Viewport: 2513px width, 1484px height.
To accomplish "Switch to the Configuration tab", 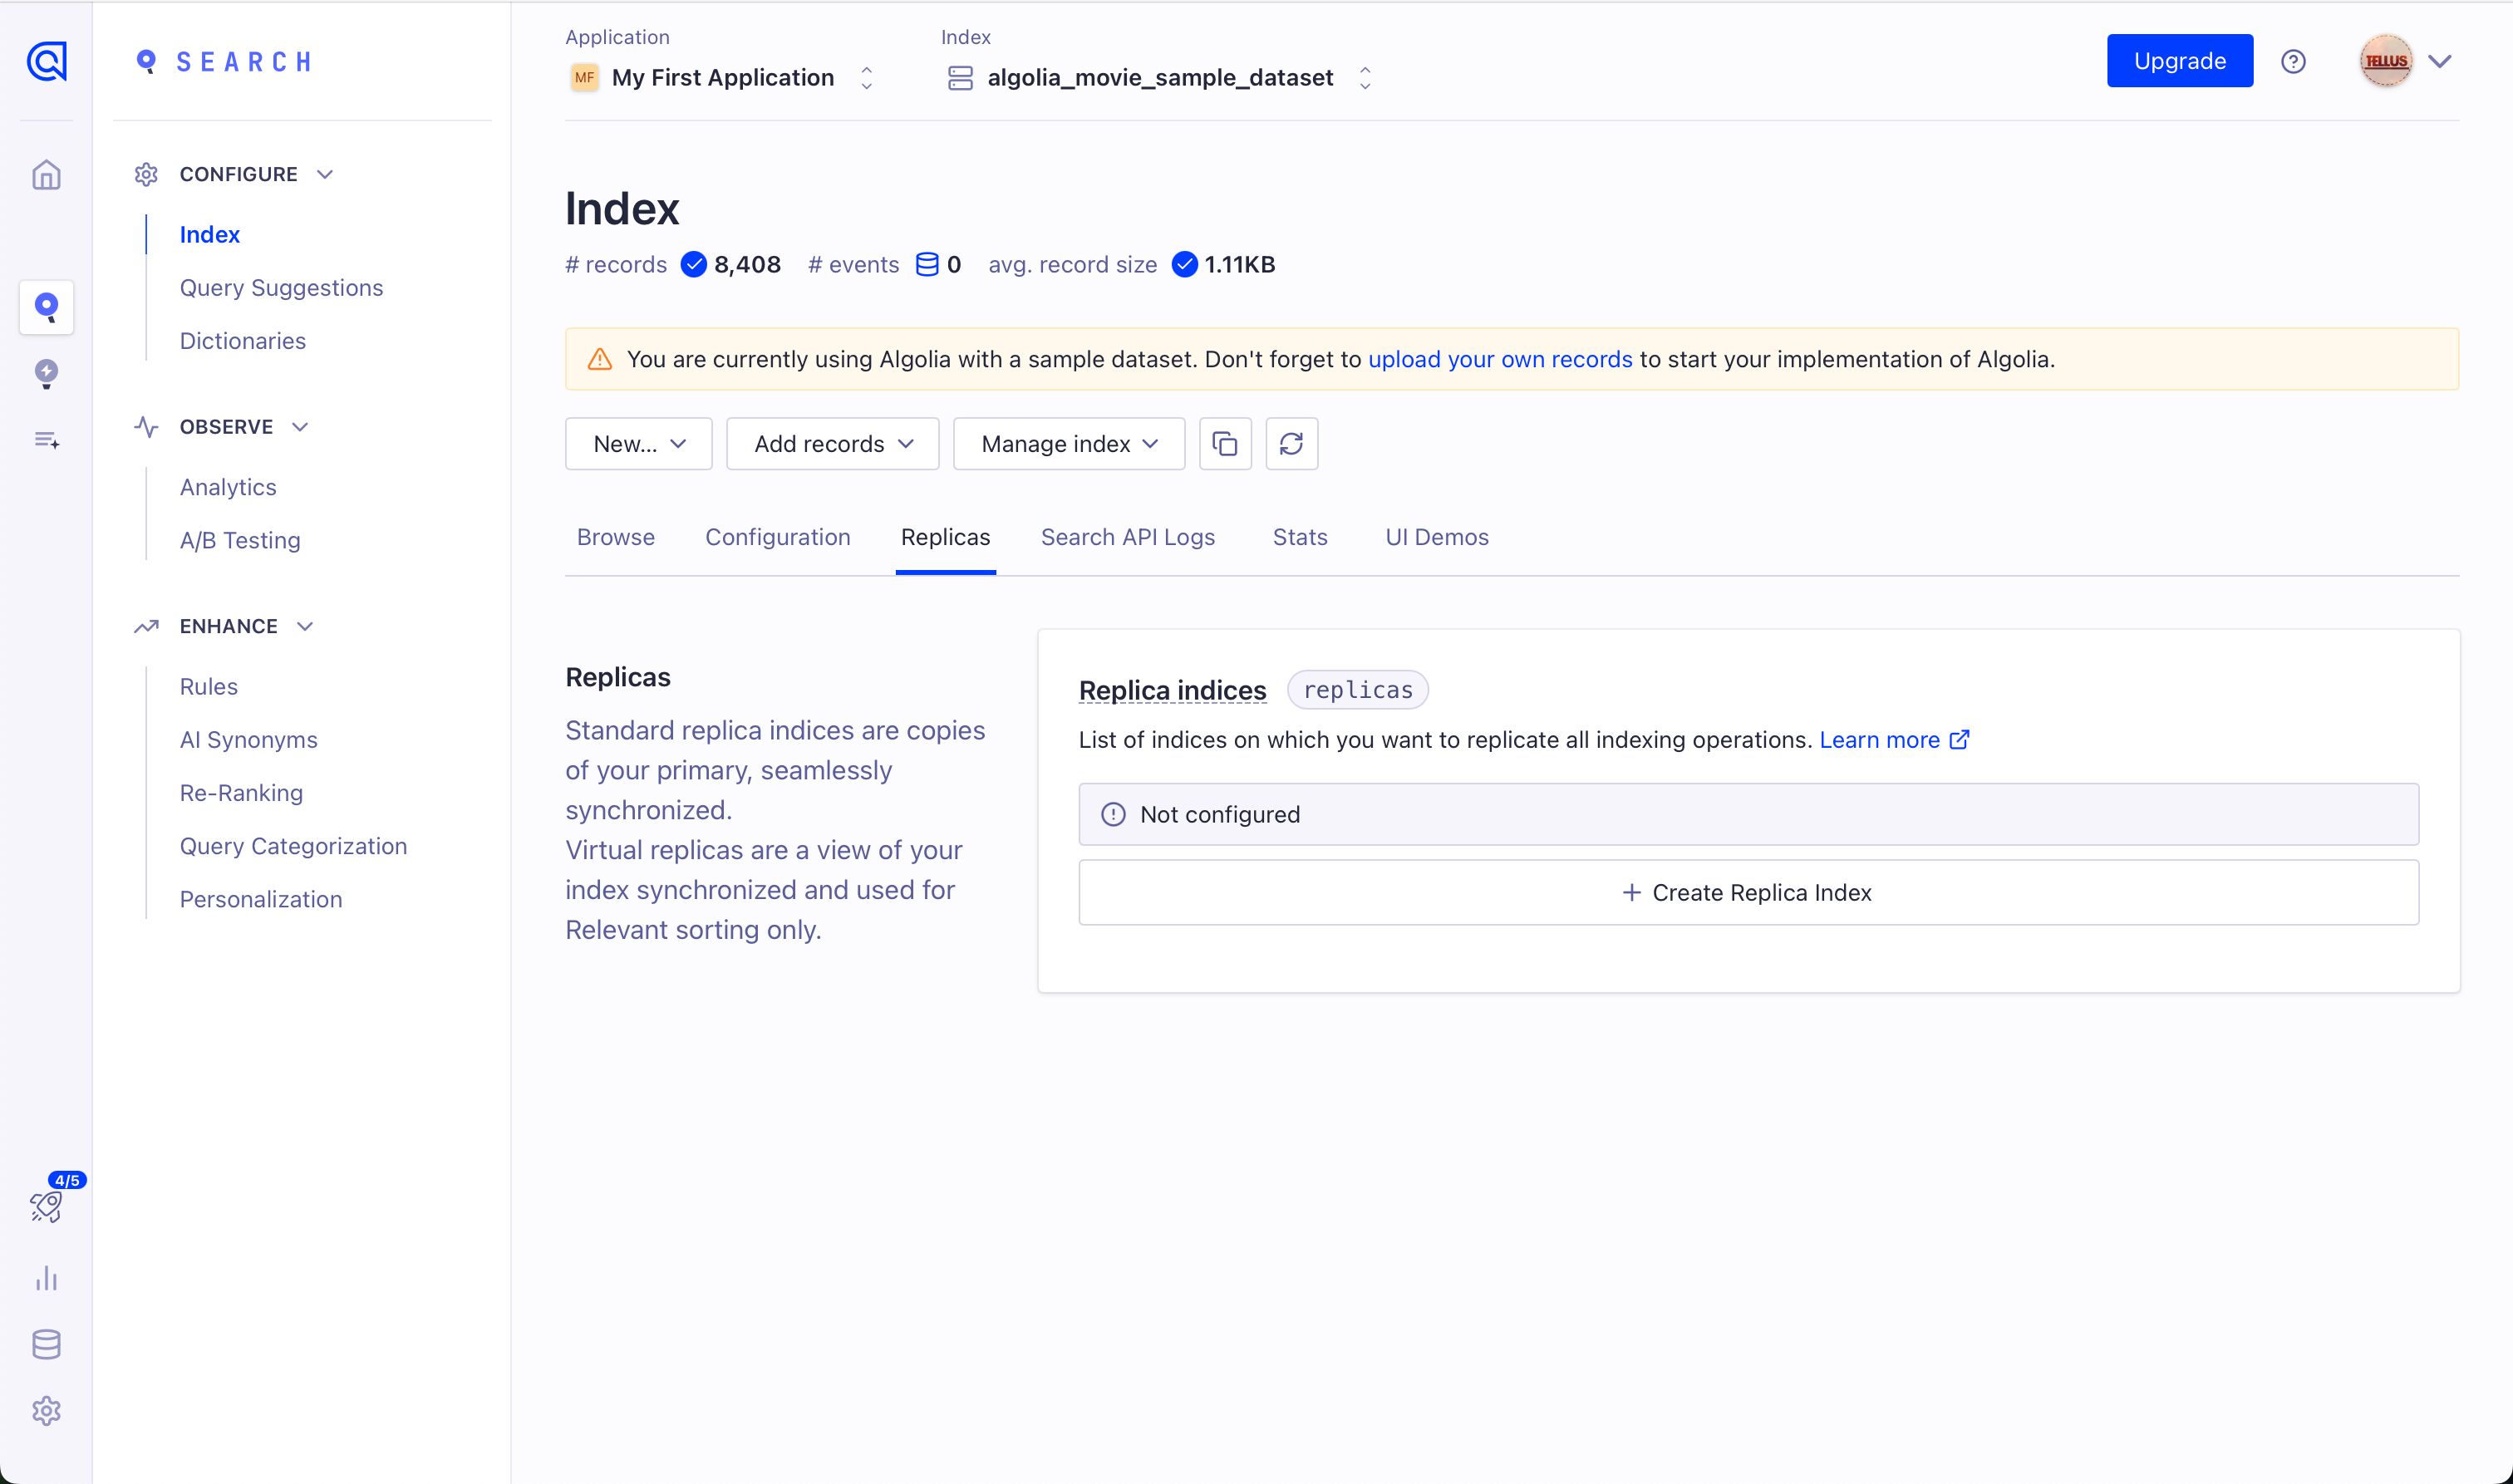I will tap(777, 537).
